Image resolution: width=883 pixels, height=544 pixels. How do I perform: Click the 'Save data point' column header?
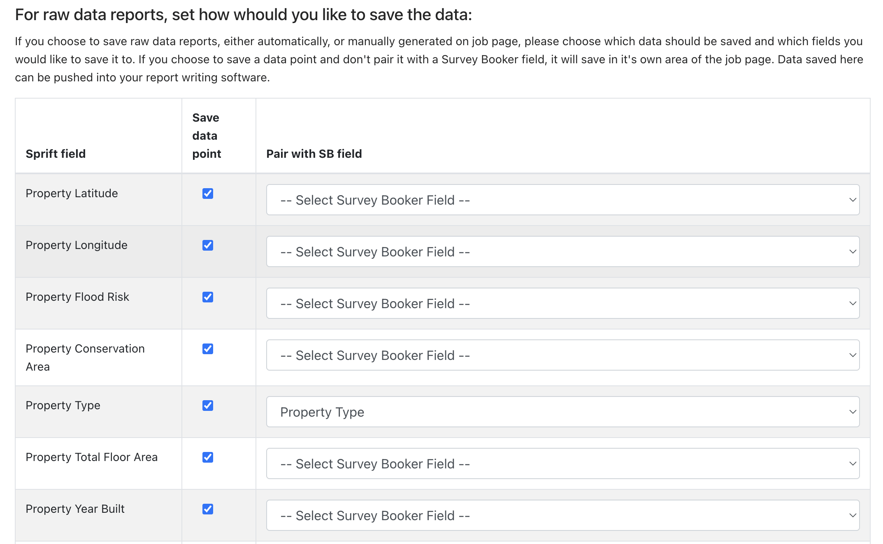(x=207, y=136)
